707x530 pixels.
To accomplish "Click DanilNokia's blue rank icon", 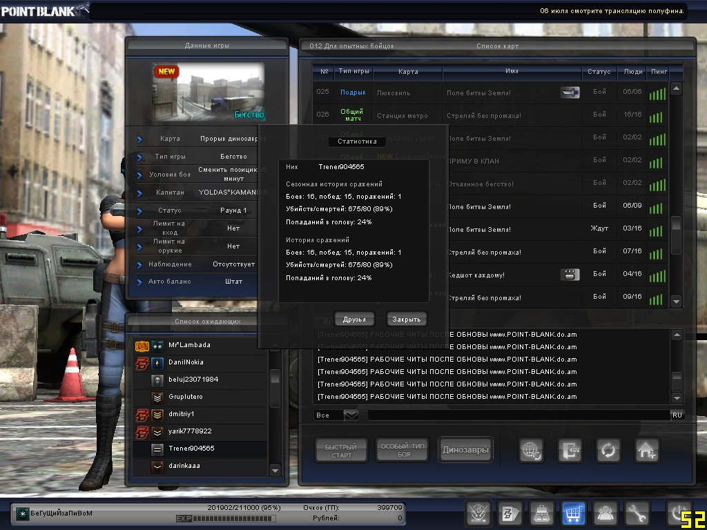I will tap(157, 363).
